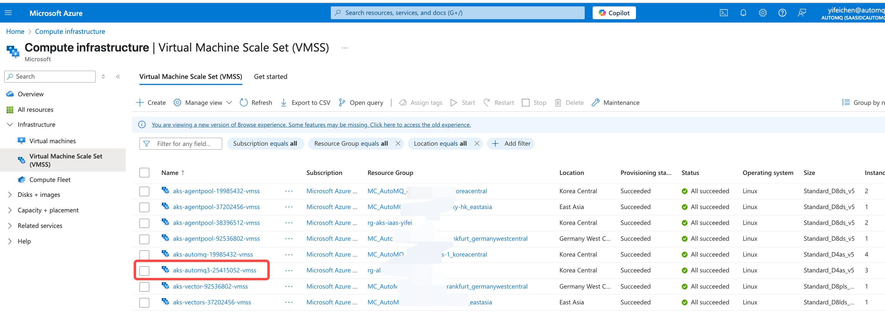This screenshot has height=323, width=885.
Task: Check row aks-agentpool-37202456-vmss
Action: point(144,207)
